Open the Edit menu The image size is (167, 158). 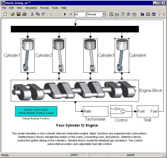pos(11,8)
